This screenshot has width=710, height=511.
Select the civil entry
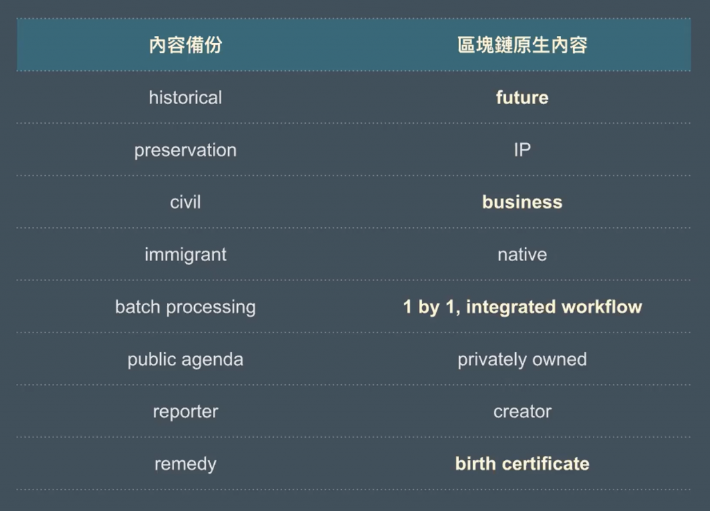tap(186, 202)
